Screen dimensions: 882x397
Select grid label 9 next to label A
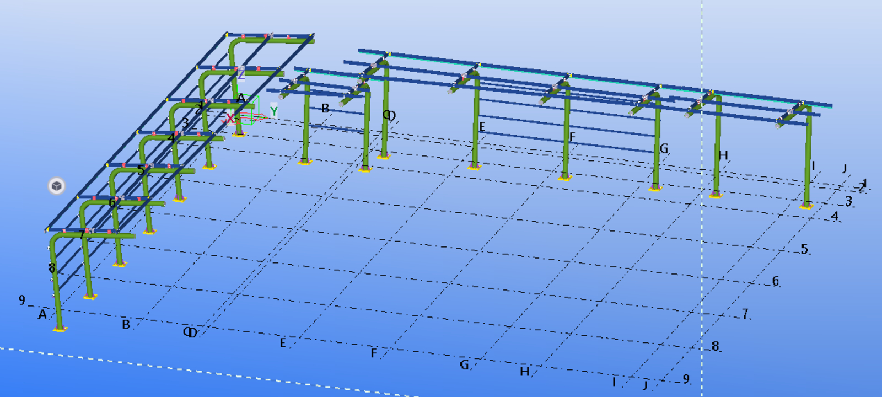pos(22,300)
